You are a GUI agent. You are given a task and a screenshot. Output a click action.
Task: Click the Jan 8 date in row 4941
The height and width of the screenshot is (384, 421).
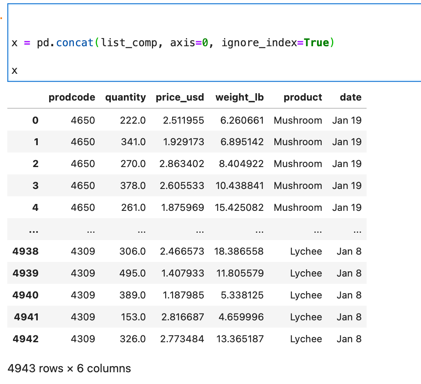[x=348, y=317]
